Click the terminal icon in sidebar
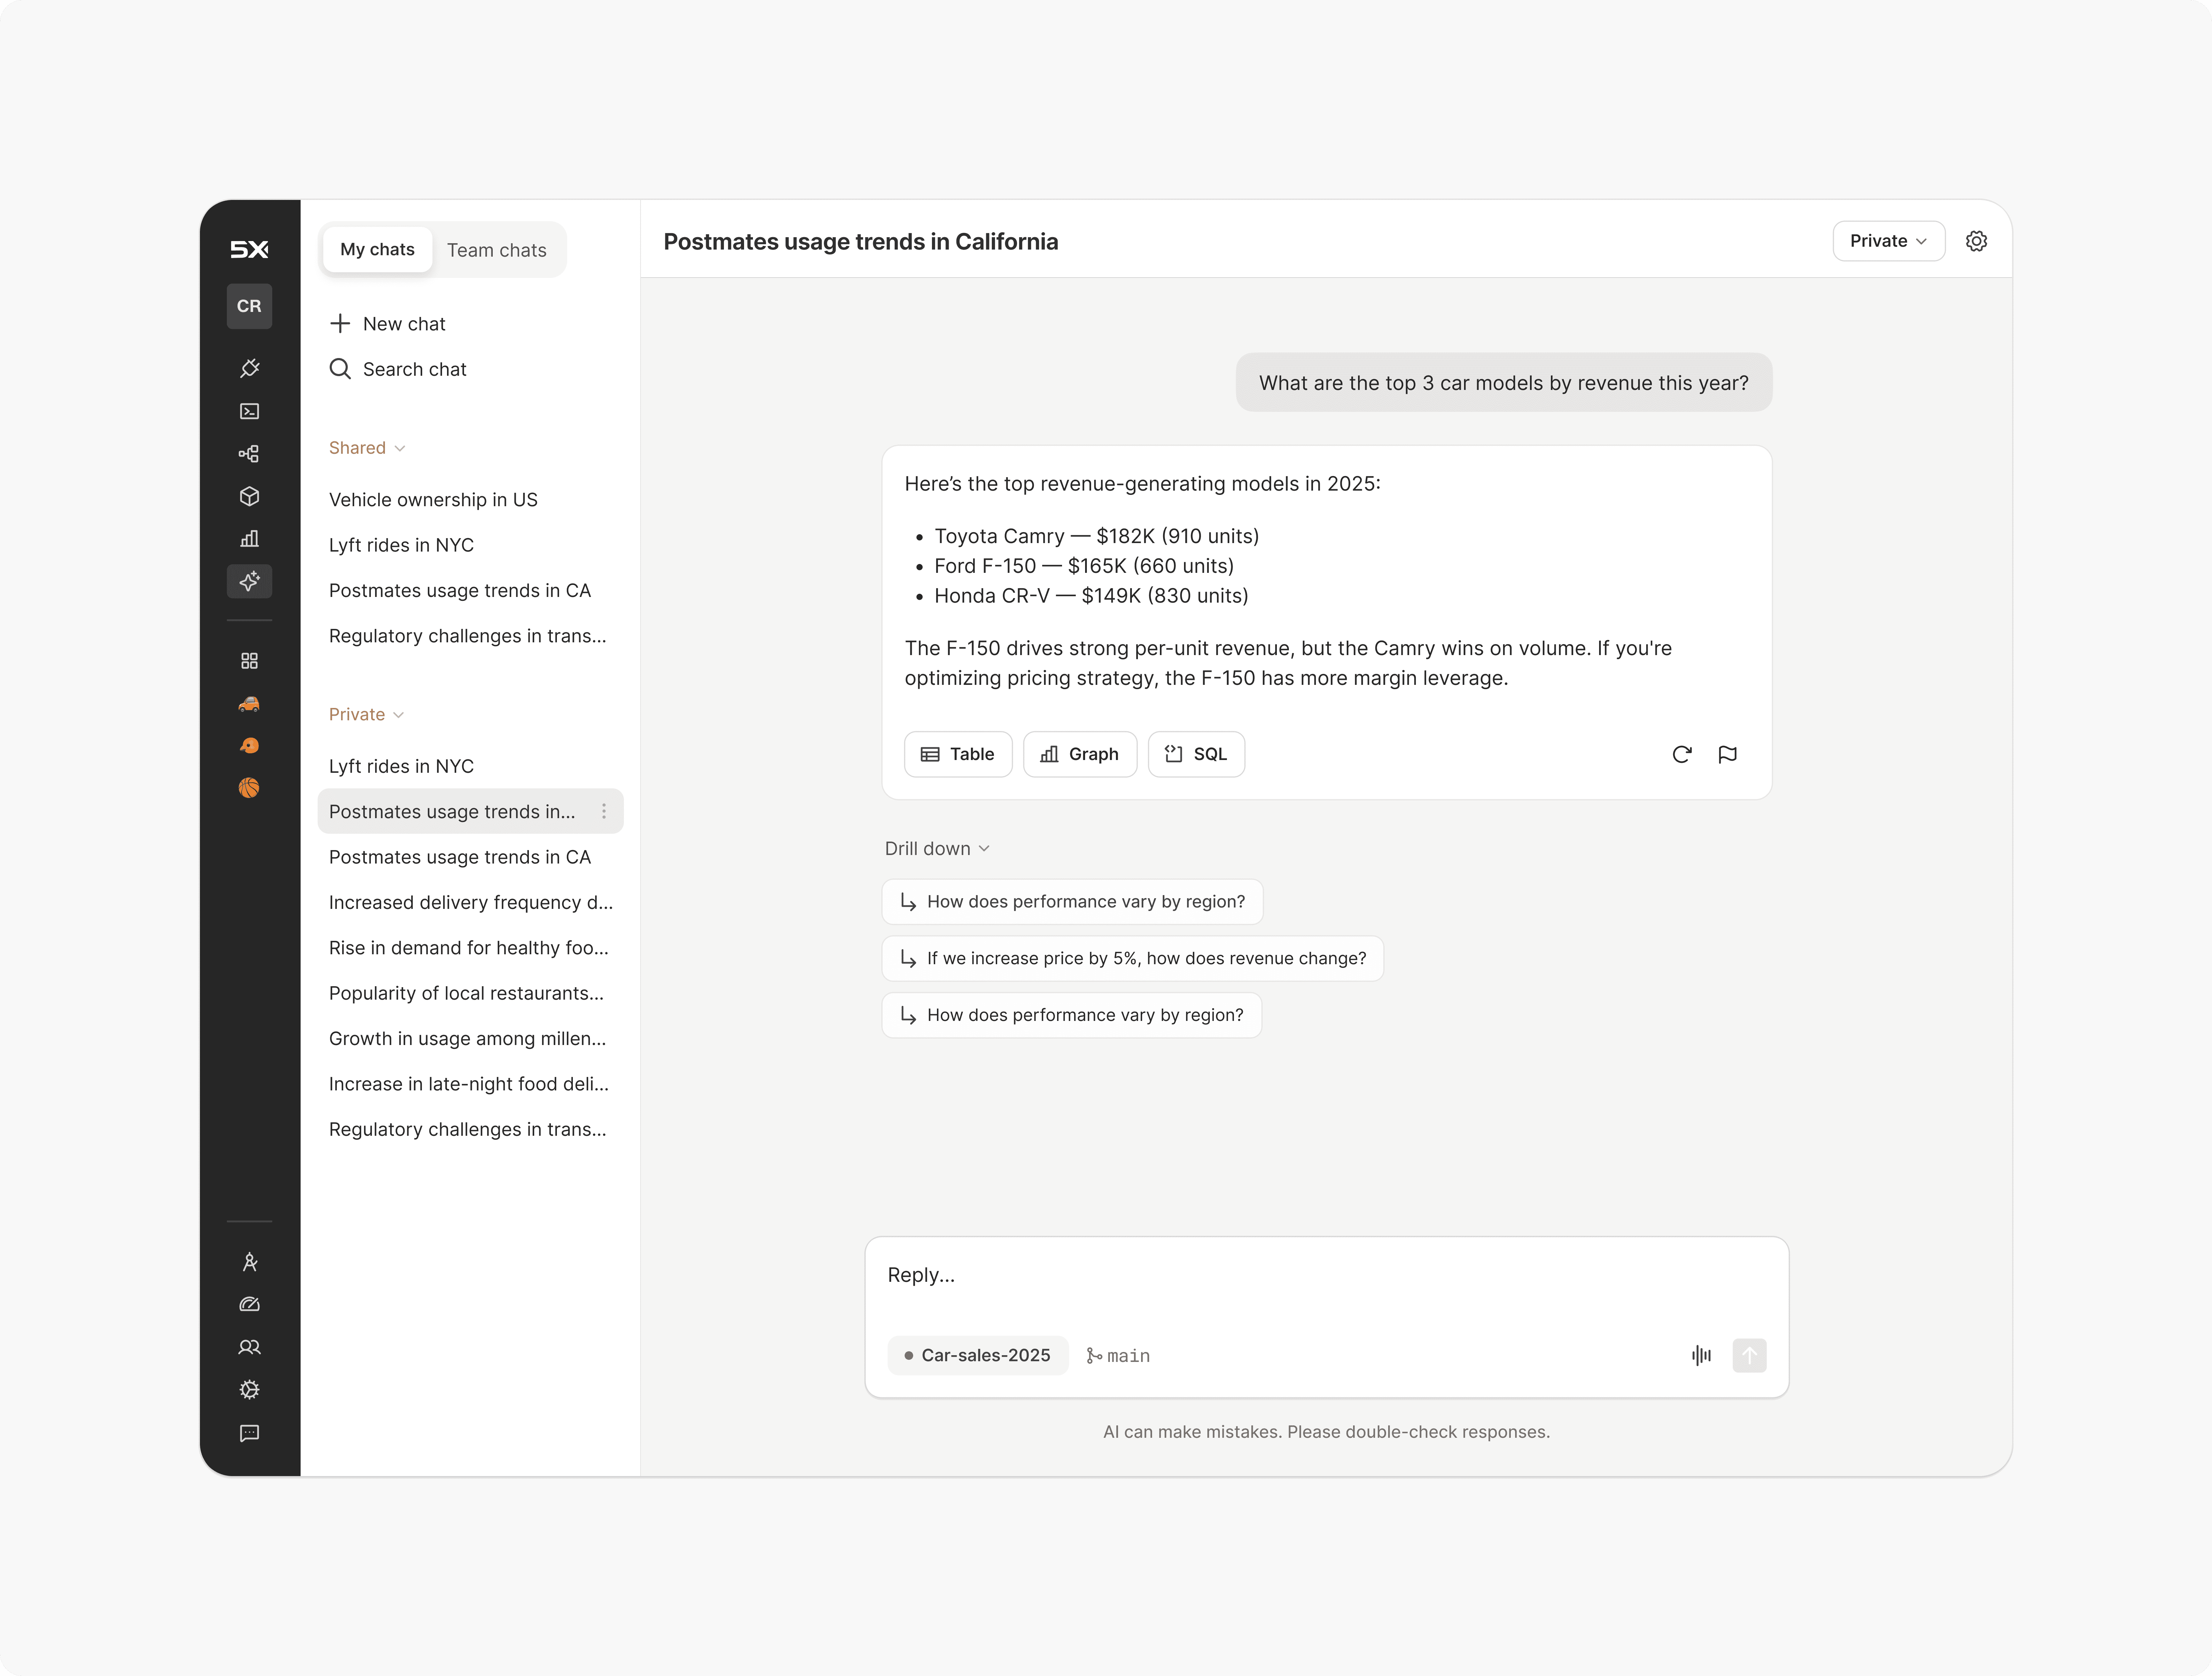This screenshot has width=2212, height=1676. pyautogui.click(x=249, y=411)
